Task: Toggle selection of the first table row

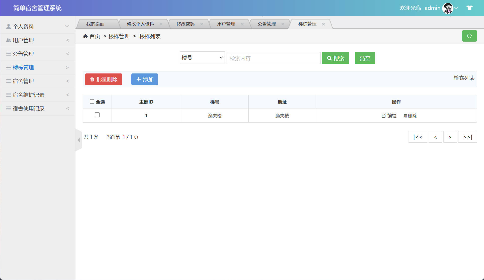Action: coord(97,115)
